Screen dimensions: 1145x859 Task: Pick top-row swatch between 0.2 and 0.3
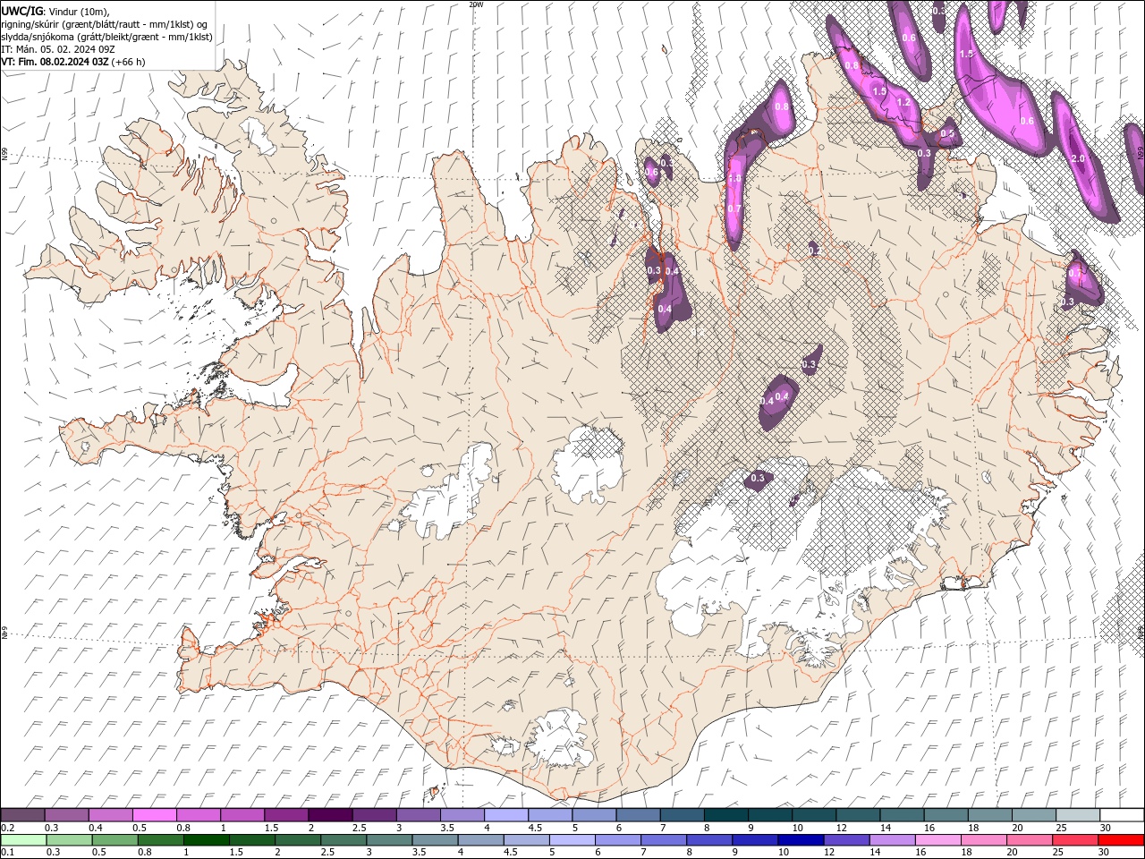23,814
